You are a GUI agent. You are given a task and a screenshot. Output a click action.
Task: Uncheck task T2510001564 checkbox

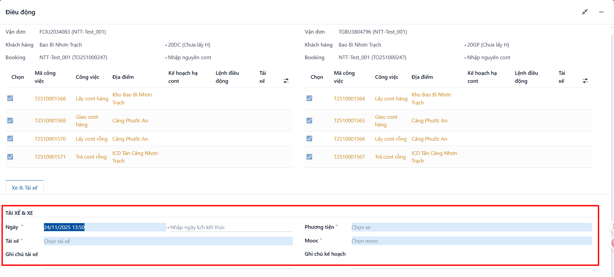309,98
